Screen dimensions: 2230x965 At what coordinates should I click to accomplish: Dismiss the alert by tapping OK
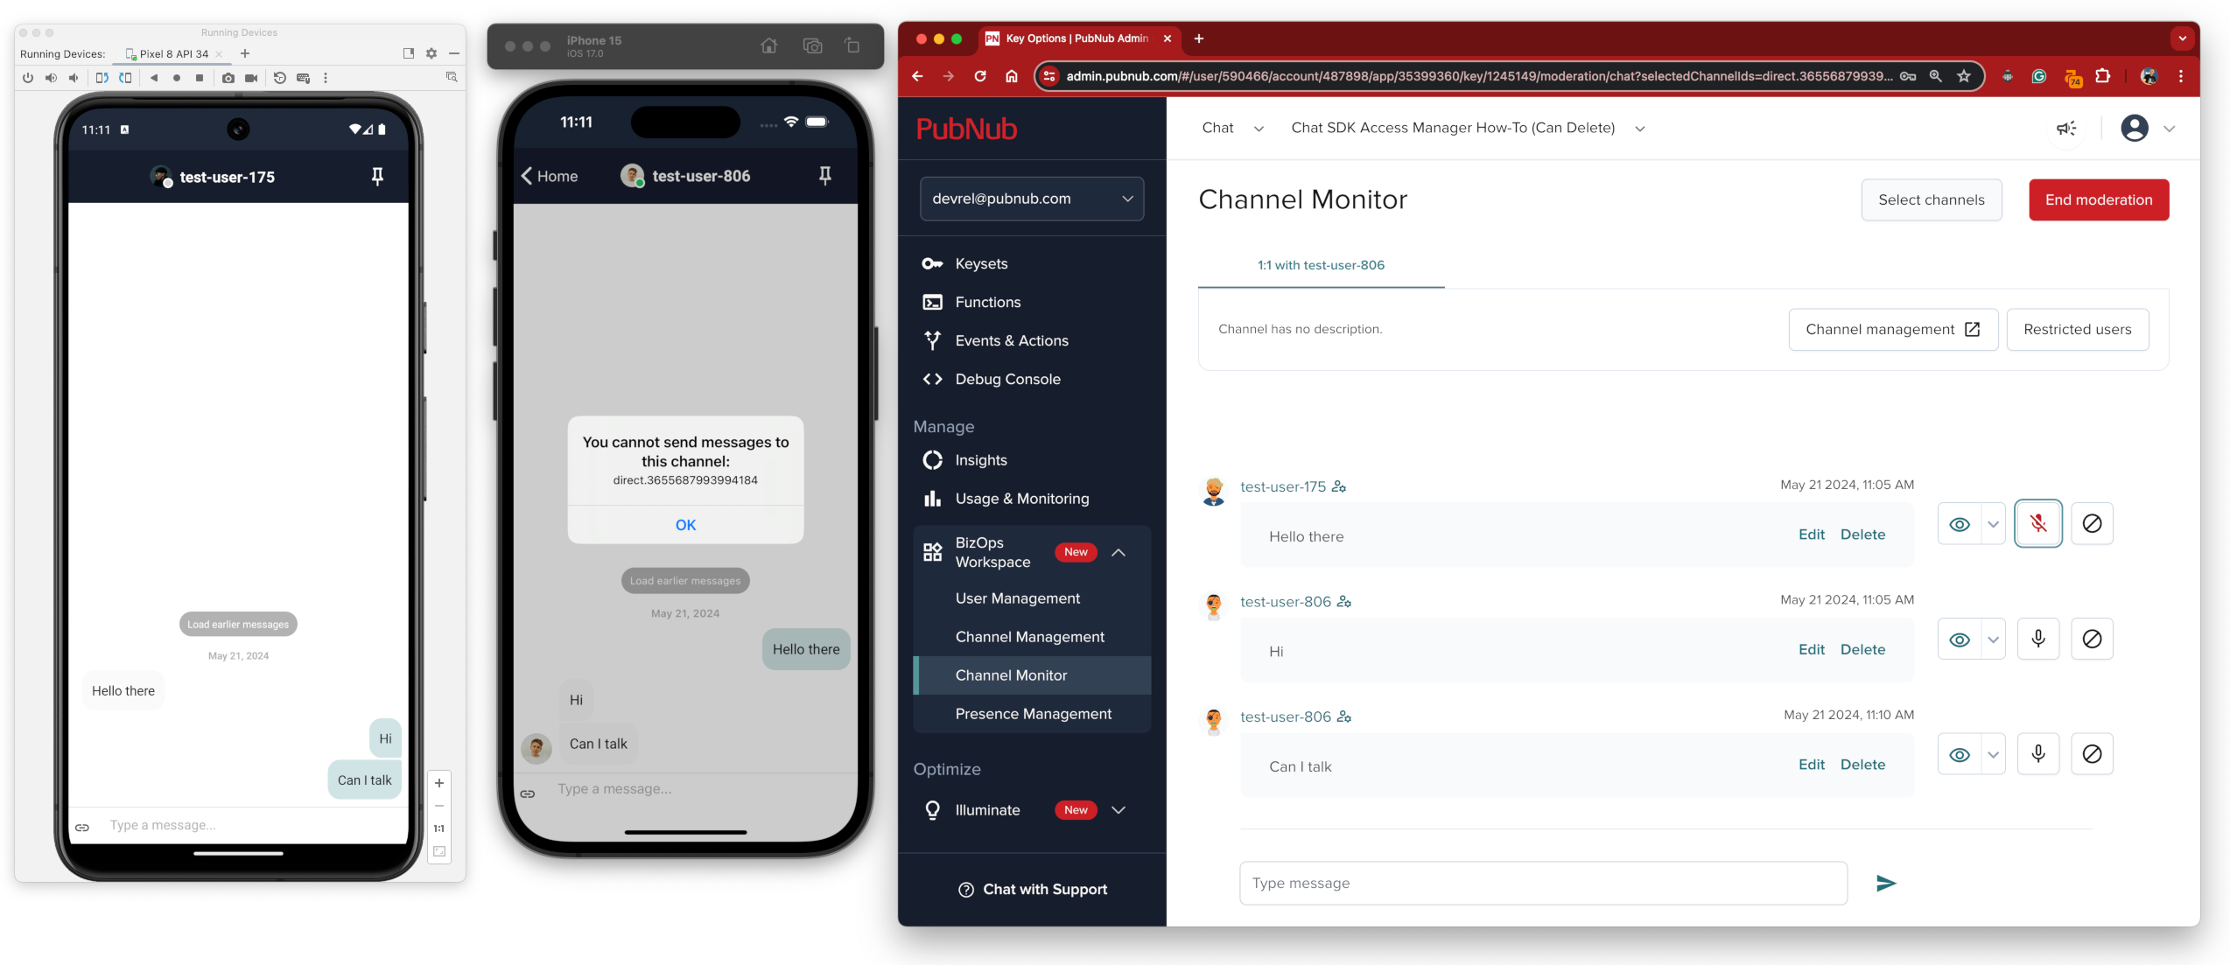(x=685, y=525)
